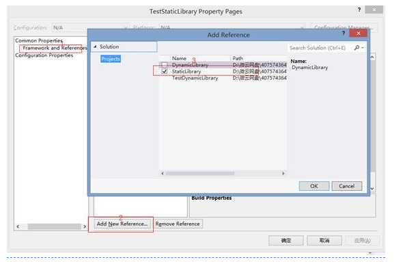Select Framework and References tree item

tap(55, 48)
